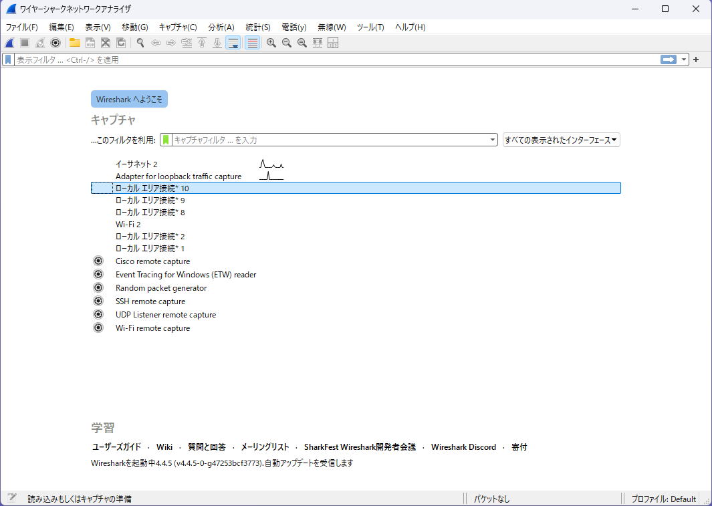This screenshot has width=712, height=506.
Task: Click the reload capture file icon
Action: [x=121, y=43]
